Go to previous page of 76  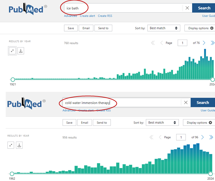162,43
